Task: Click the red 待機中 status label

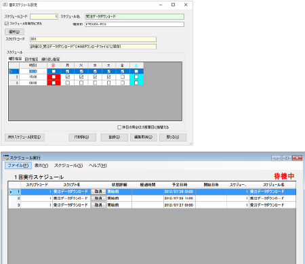Action: coord(284,176)
